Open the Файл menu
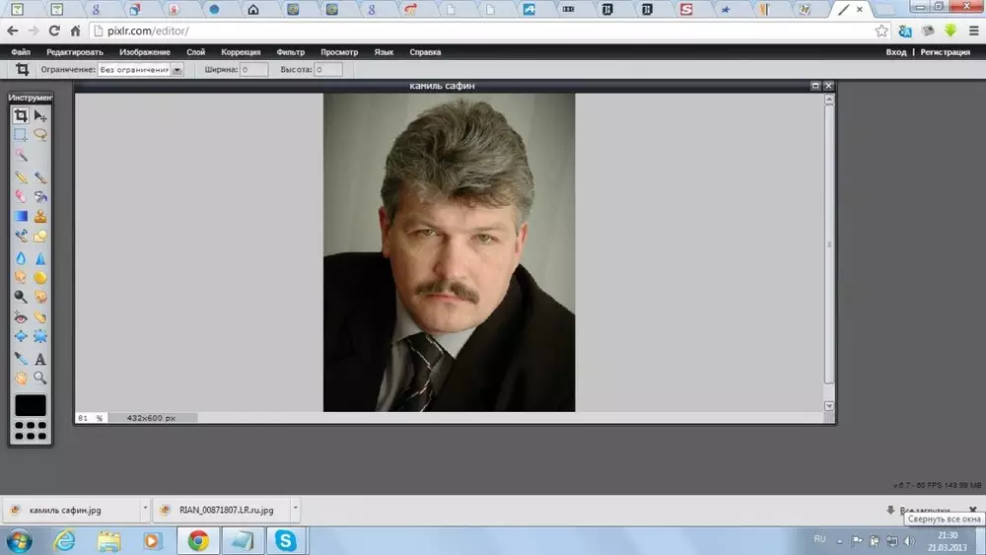986x555 pixels. tap(21, 51)
